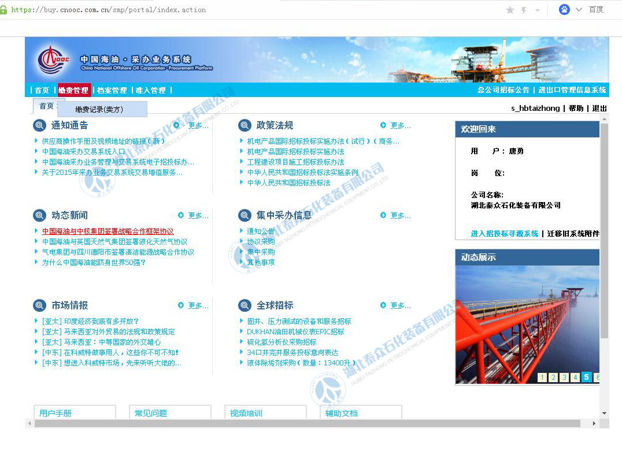Open DUKHAN油田机械仪表EPIC招标 tender
The width and height of the screenshot is (622, 452).
pos(295,331)
